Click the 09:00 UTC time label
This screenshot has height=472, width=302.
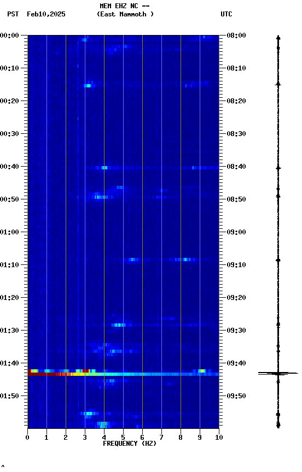[x=236, y=232]
